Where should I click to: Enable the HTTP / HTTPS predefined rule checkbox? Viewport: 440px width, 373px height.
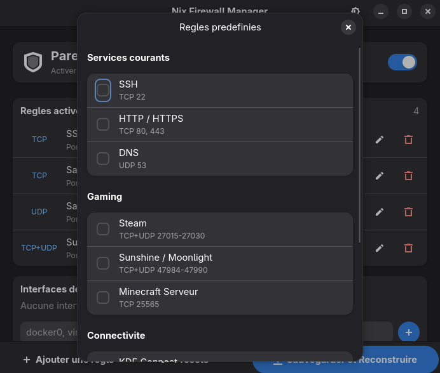click(103, 124)
